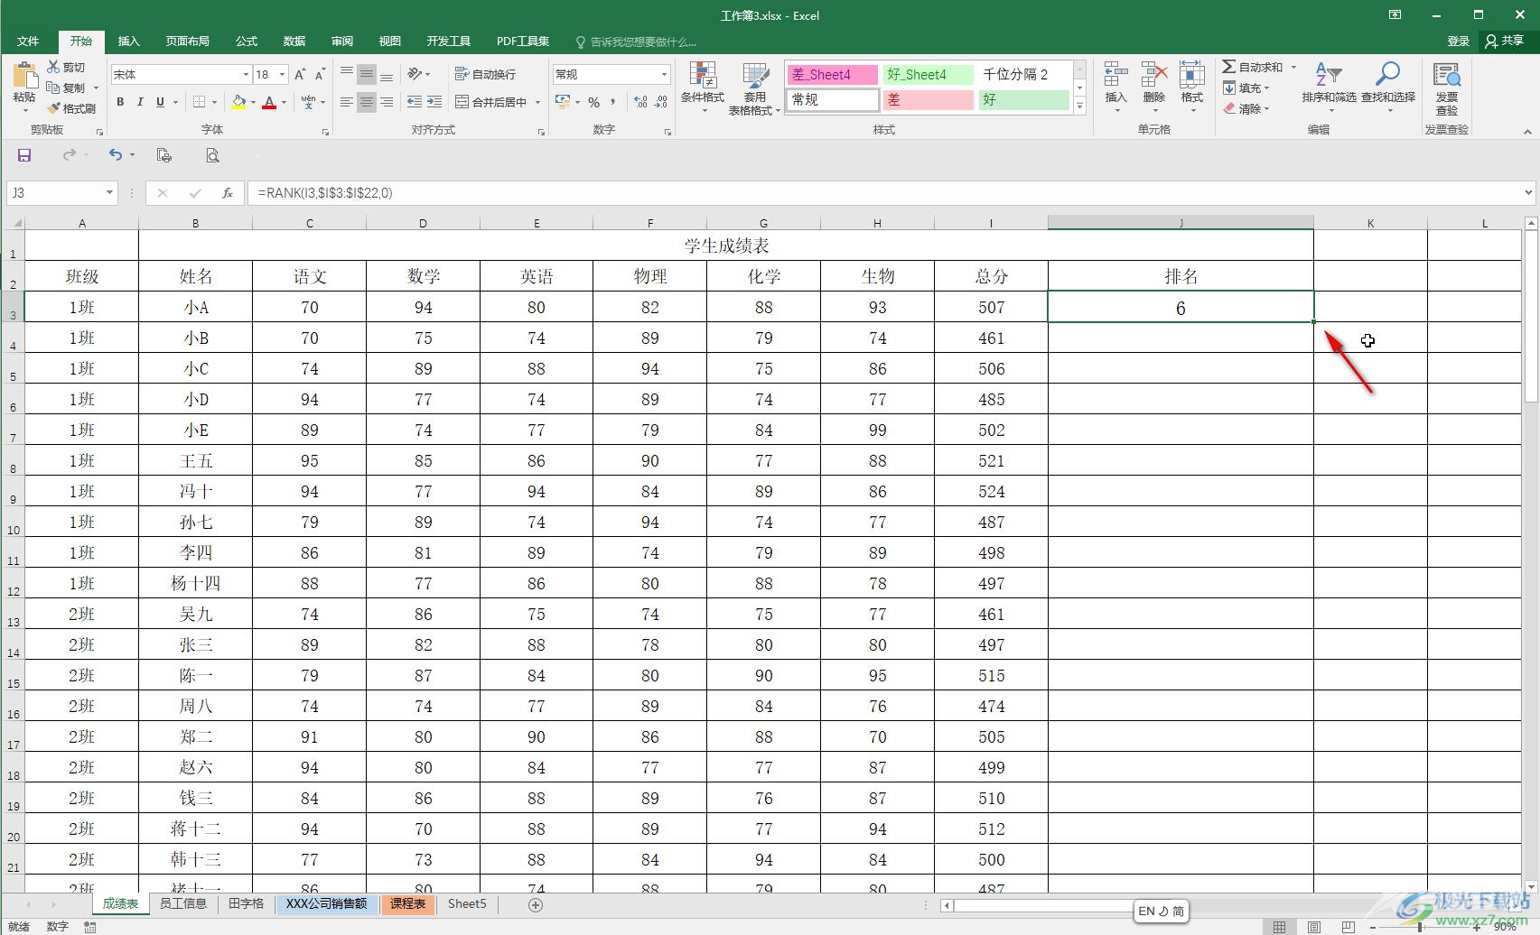1540x935 pixels.
Task: Open Format as Table 套用表格格式
Action: (754, 88)
